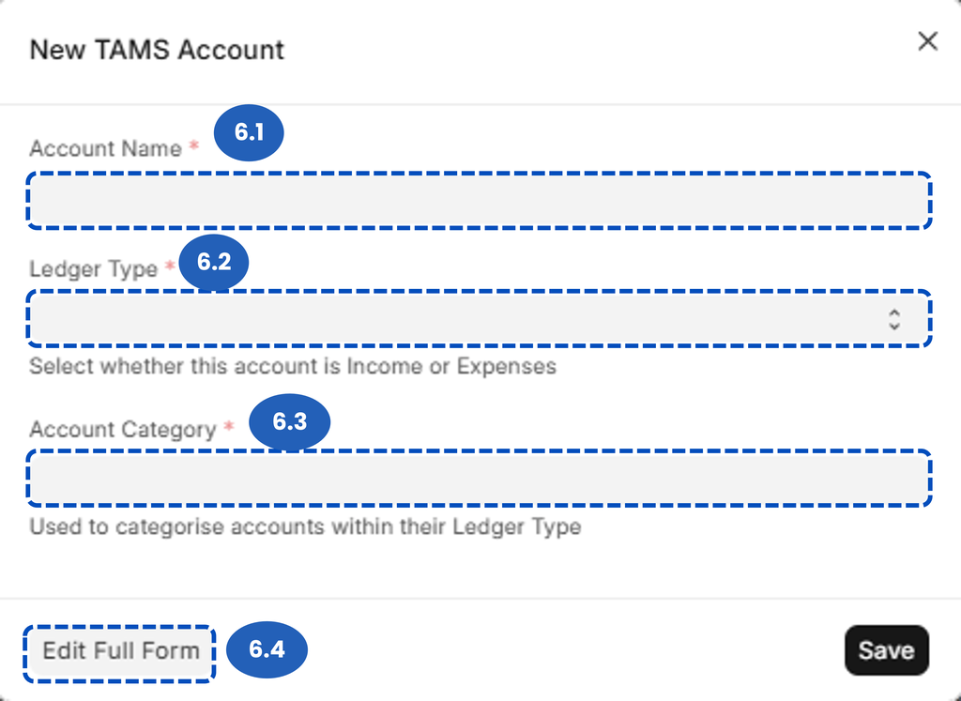The image size is (961, 701).
Task: Select the 6.3 callout badge
Action: (290, 421)
